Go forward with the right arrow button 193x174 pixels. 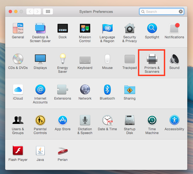[37, 11]
